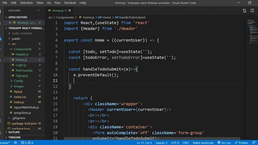Open reportWebVitals.js in the file tree
258x145 pixels.
(26, 108)
